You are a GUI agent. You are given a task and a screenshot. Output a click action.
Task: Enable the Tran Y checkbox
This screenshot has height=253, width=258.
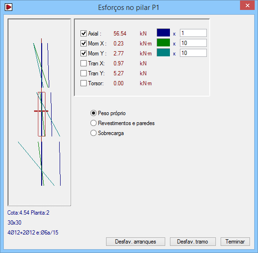[84, 73]
